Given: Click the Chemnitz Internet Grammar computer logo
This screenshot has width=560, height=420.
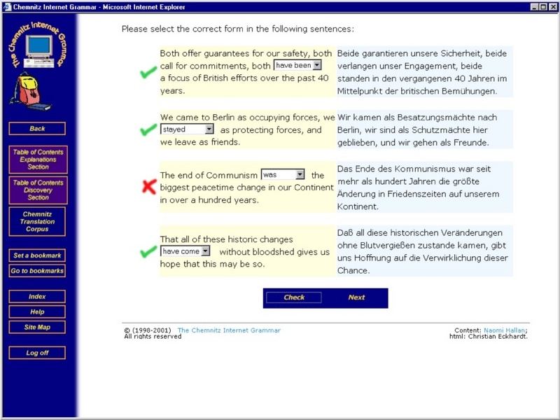Looking at the screenshot, I should (38, 45).
